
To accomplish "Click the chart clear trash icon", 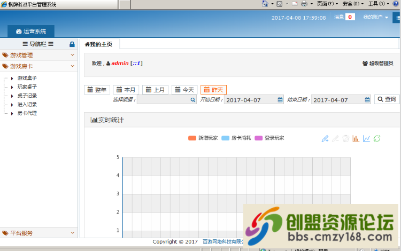I will [346, 138].
